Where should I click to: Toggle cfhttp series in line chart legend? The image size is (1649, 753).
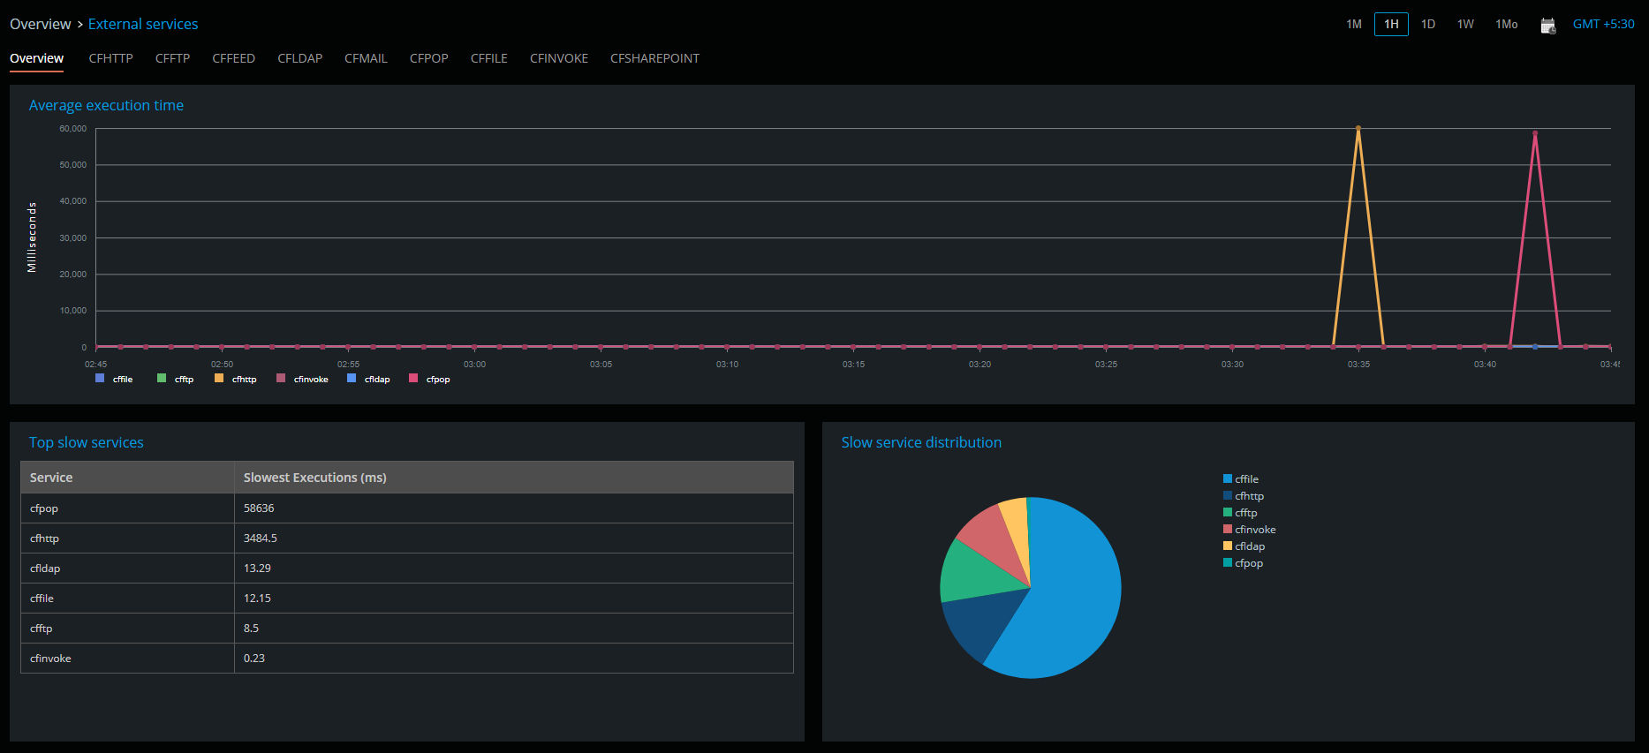tap(235, 379)
